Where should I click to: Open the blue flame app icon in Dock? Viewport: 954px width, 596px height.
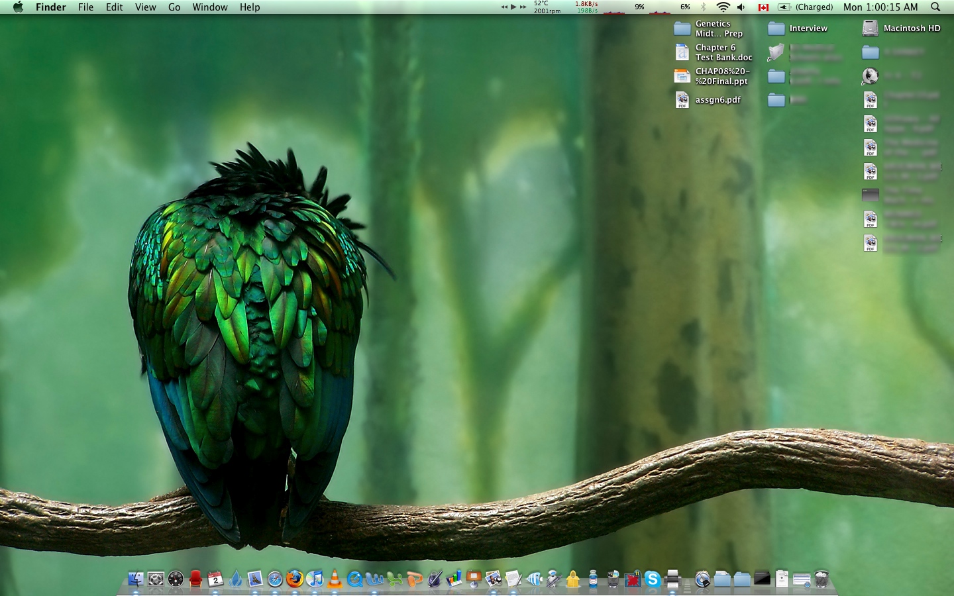(x=235, y=579)
